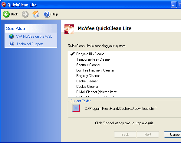The height and width of the screenshot is (143, 181).
Task: Click the grey Forward arrow icon
Action: pos(25,14)
